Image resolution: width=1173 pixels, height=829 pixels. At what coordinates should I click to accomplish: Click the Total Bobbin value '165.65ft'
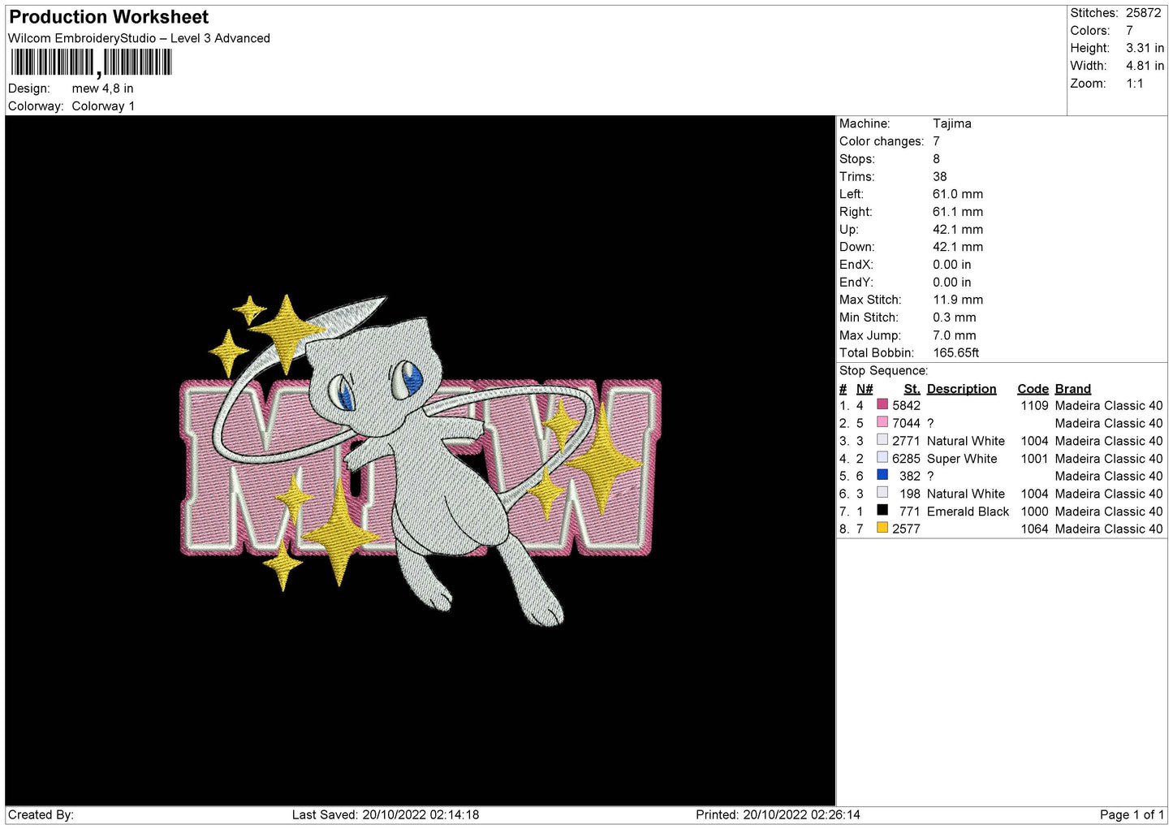pyautogui.click(x=956, y=353)
